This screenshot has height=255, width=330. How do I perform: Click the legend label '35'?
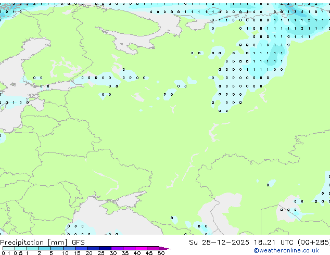[x=125, y=253]
